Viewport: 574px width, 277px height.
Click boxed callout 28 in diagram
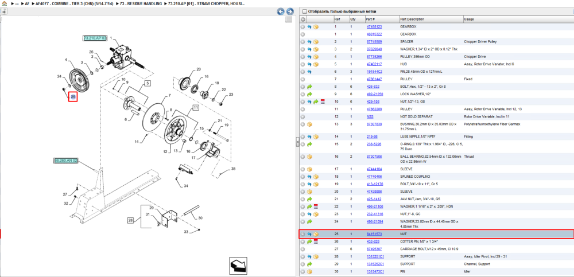point(131,220)
